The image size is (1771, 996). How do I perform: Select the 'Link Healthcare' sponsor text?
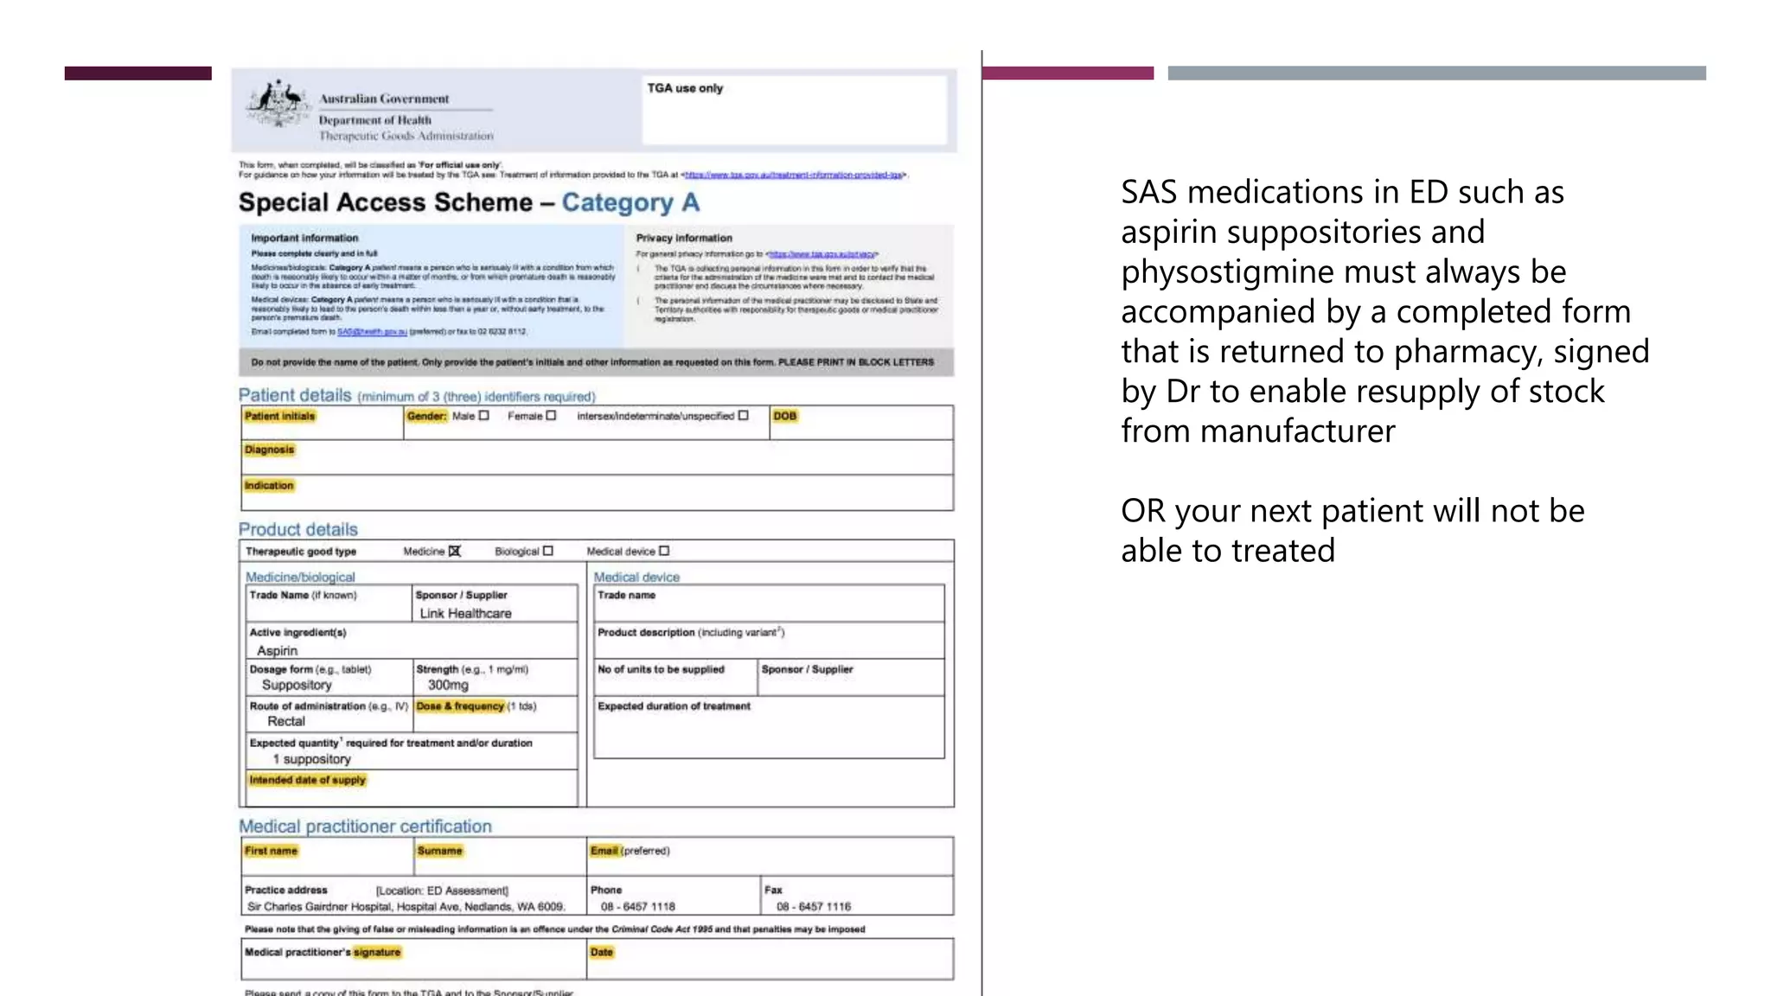coord(465,613)
